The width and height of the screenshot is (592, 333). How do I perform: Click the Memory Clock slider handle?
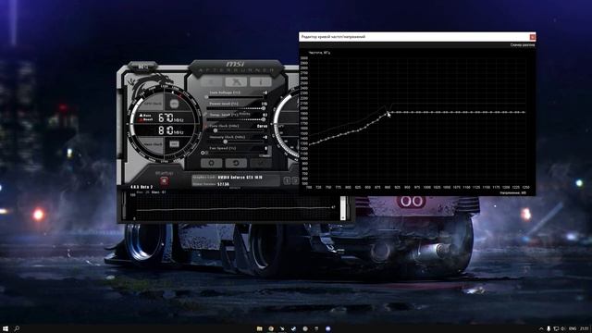tap(226, 142)
